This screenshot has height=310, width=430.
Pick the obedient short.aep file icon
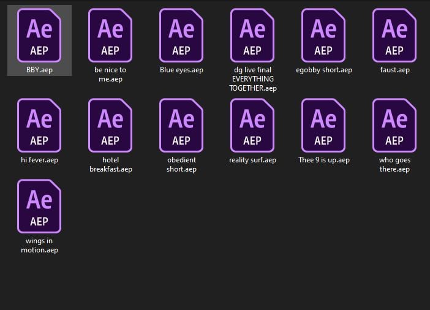[181, 126]
